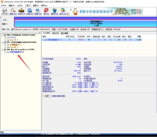Select Data(E:) in the disk tree
The width and height of the screenshot is (157, 137).
tap(14, 47)
